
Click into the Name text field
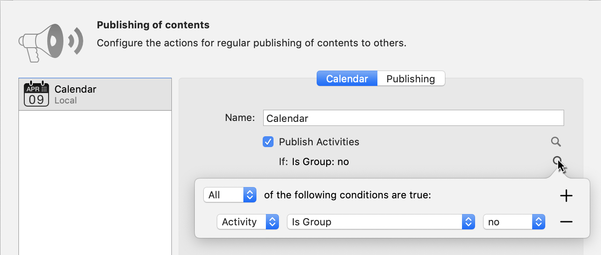pos(413,118)
